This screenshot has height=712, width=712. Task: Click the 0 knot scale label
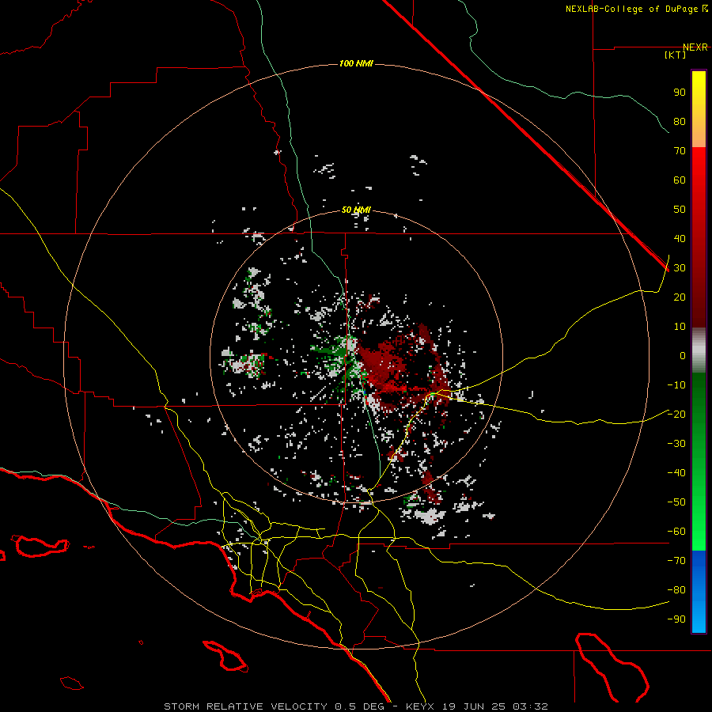point(683,356)
